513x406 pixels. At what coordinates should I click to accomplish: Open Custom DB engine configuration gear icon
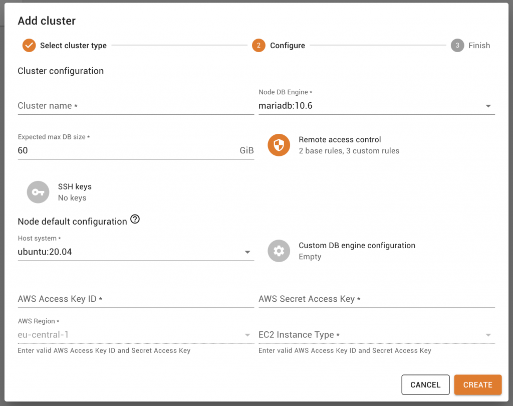pyautogui.click(x=279, y=251)
